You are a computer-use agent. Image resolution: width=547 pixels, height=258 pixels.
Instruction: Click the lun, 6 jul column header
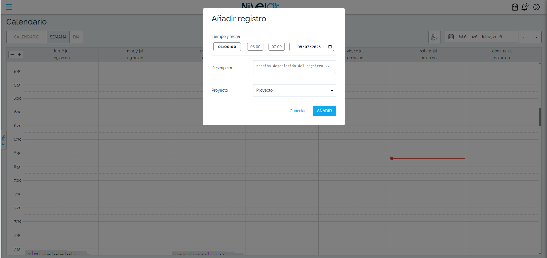pos(62,54)
